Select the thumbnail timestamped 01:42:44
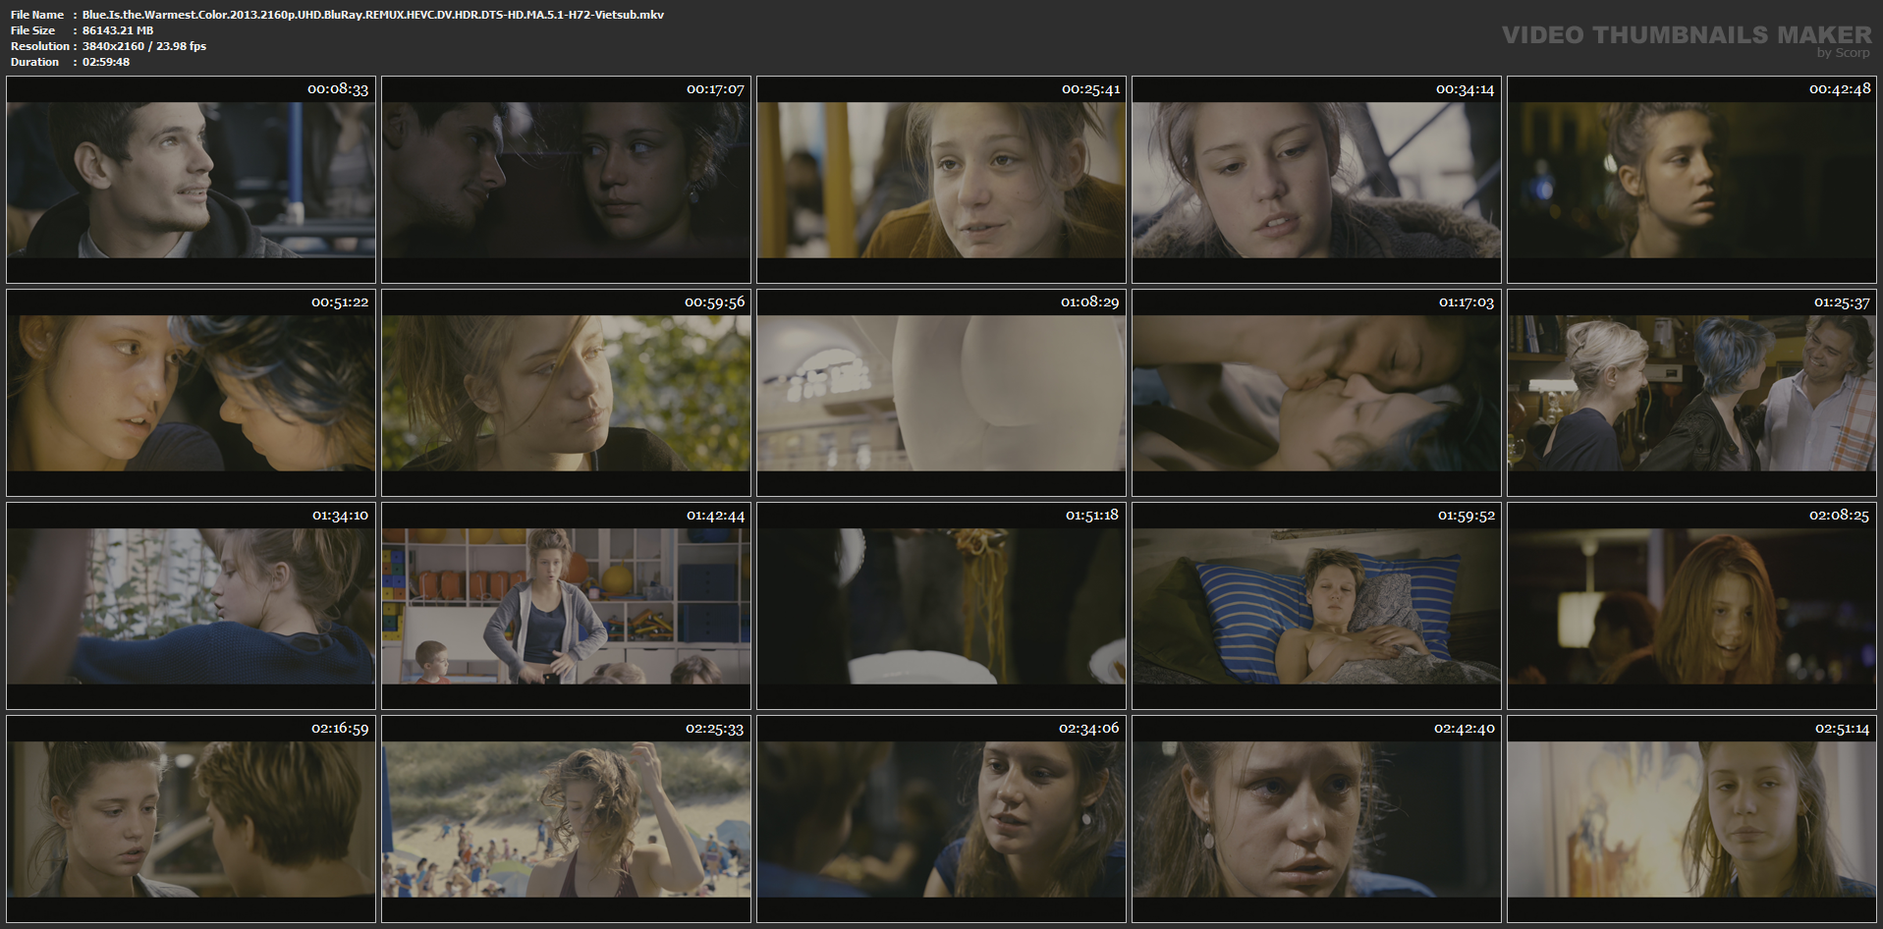 tap(566, 606)
